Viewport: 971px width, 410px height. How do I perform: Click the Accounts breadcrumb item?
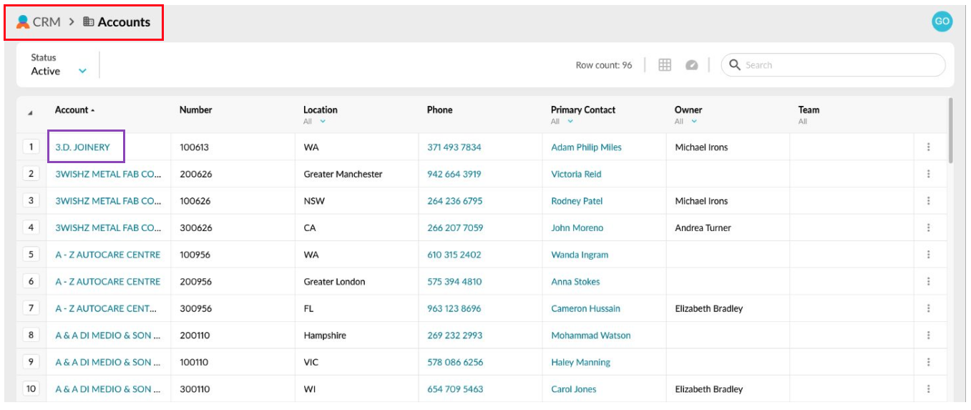(x=123, y=22)
